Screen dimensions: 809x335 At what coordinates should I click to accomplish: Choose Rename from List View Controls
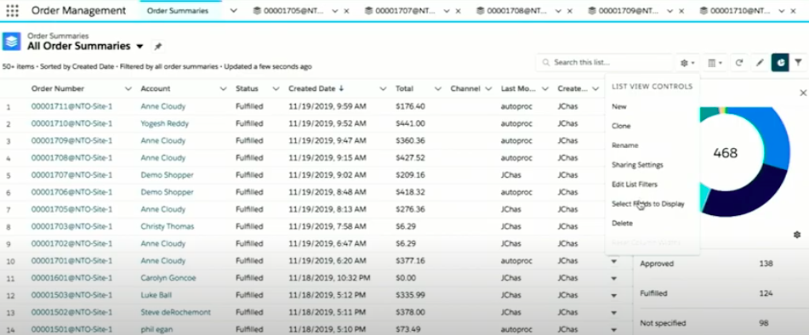[x=624, y=145]
